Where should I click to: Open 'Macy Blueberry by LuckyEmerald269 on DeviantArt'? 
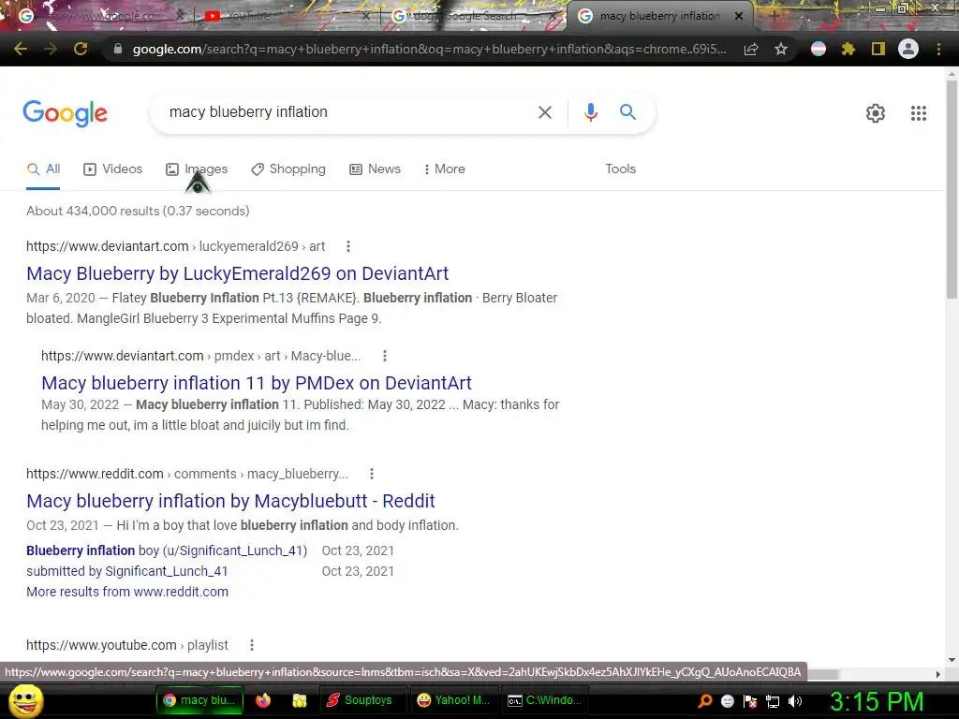coord(237,273)
